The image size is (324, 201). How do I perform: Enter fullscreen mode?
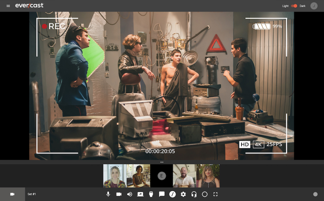pyautogui.click(x=215, y=194)
